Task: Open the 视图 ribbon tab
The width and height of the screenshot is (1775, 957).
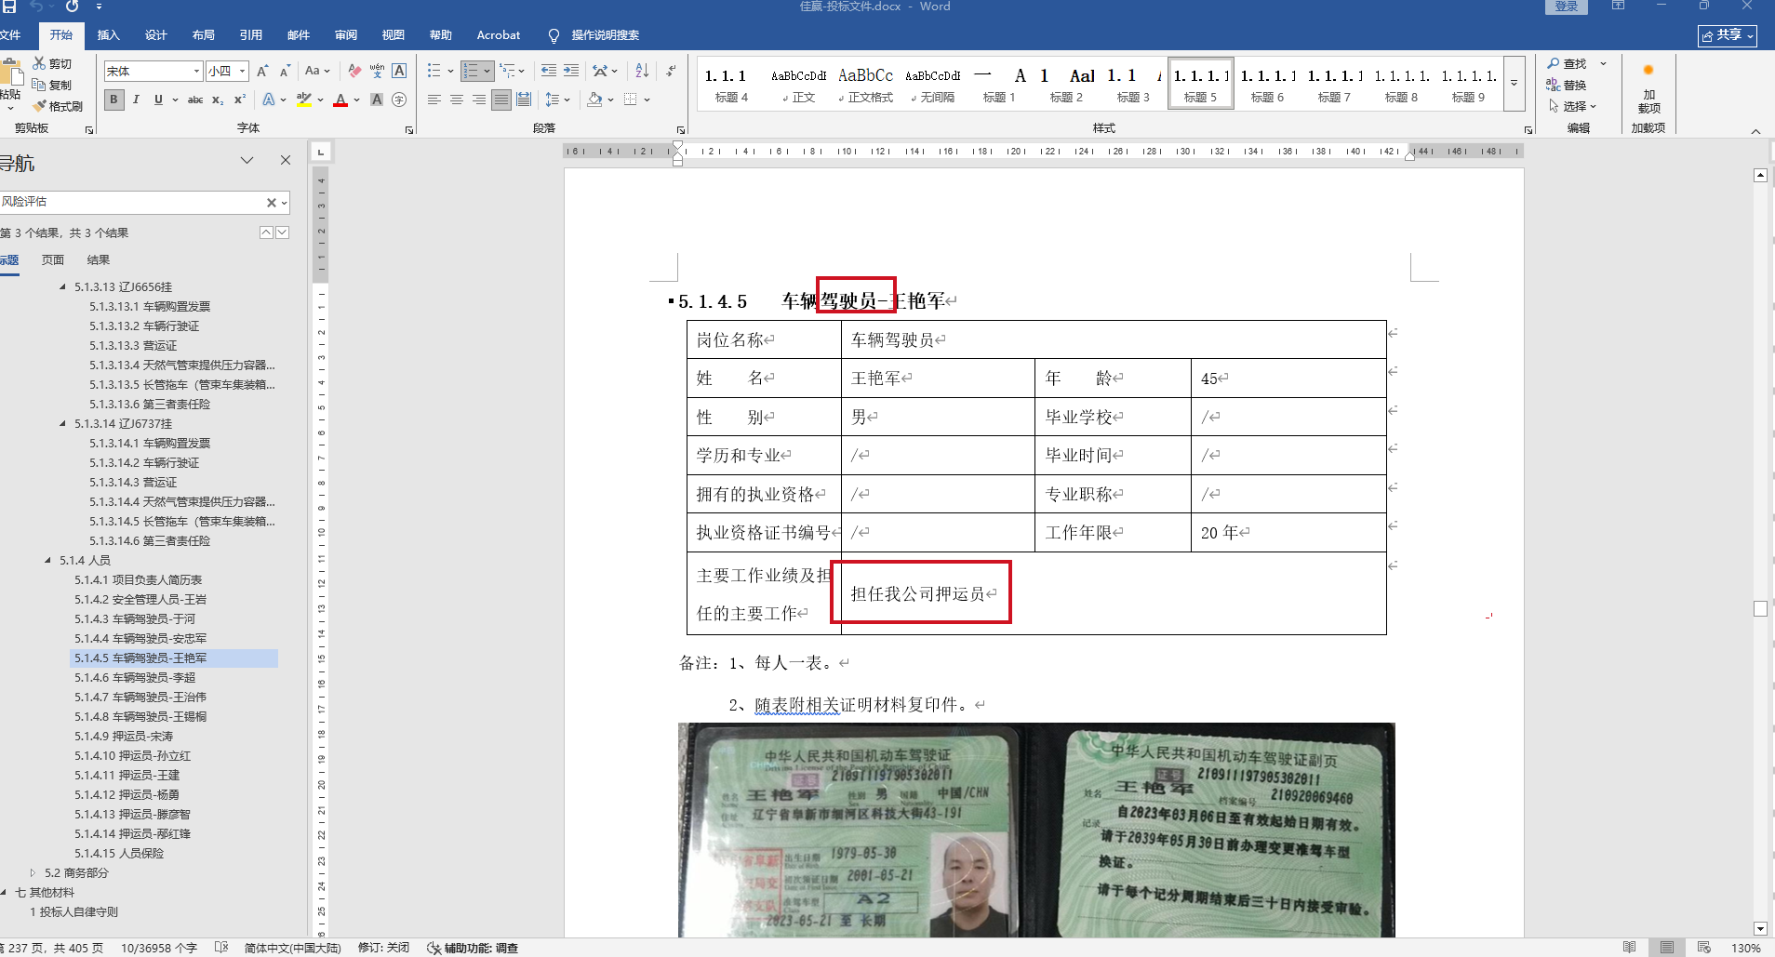Action: 394,35
